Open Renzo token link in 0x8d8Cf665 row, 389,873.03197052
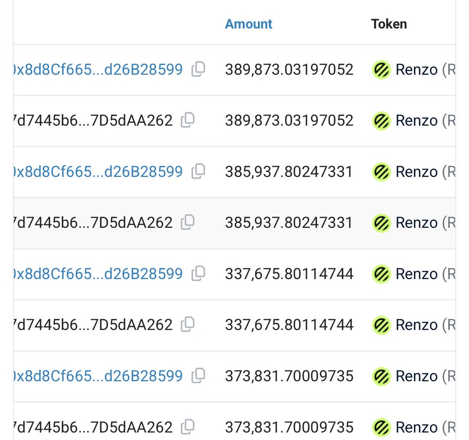 click(x=425, y=70)
